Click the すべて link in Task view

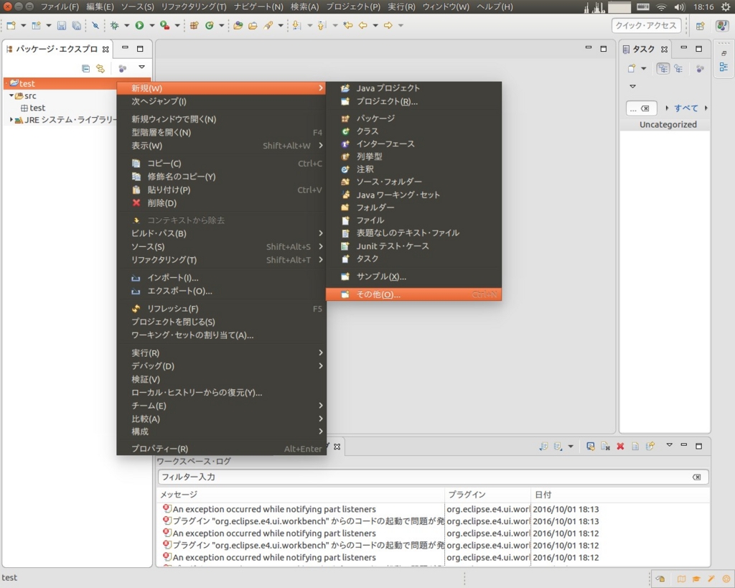[685, 108]
